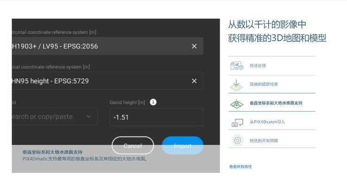347x192 pixels.
Task: Click the 快速的开发周期 gear icon
Action: (x=237, y=140)
